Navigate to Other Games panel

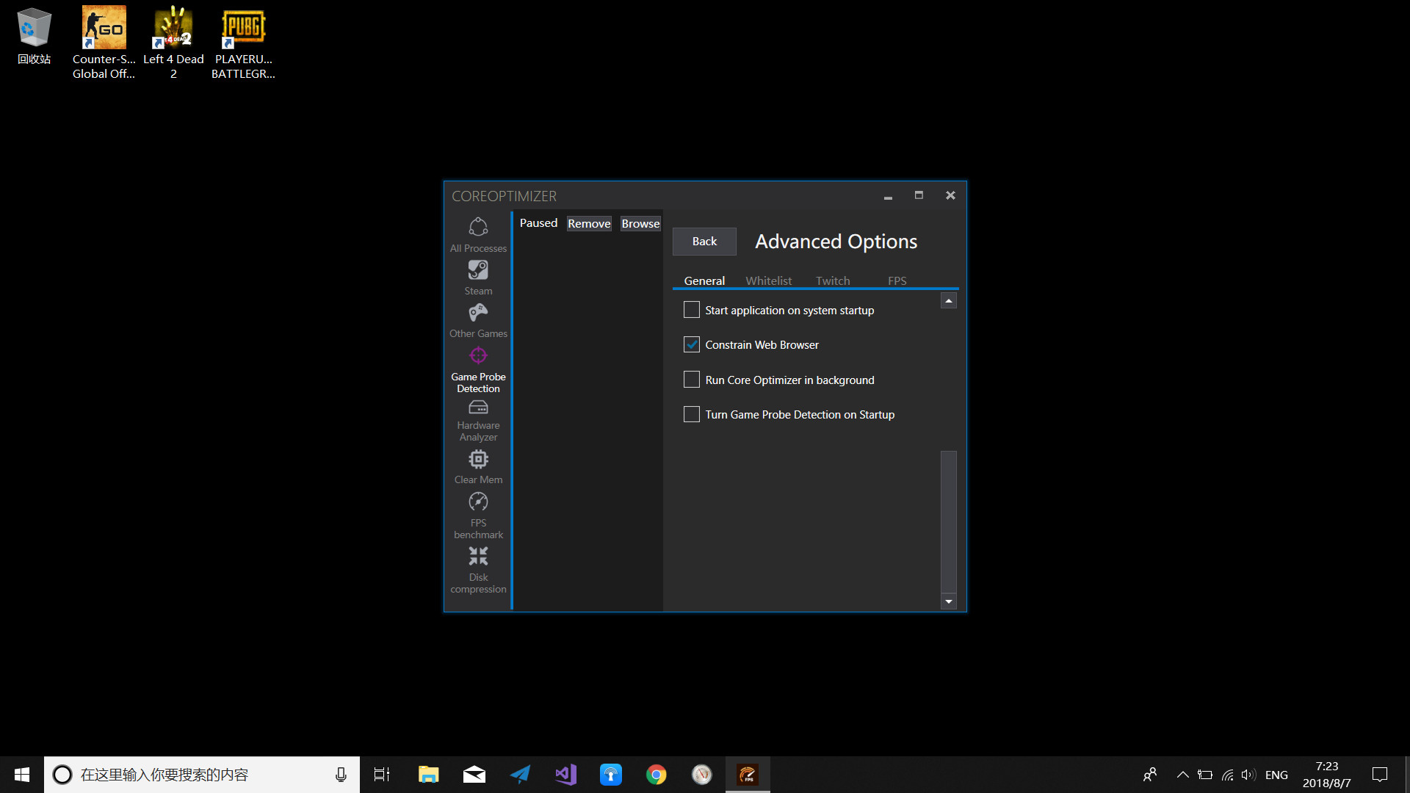[x=478, y=320]
